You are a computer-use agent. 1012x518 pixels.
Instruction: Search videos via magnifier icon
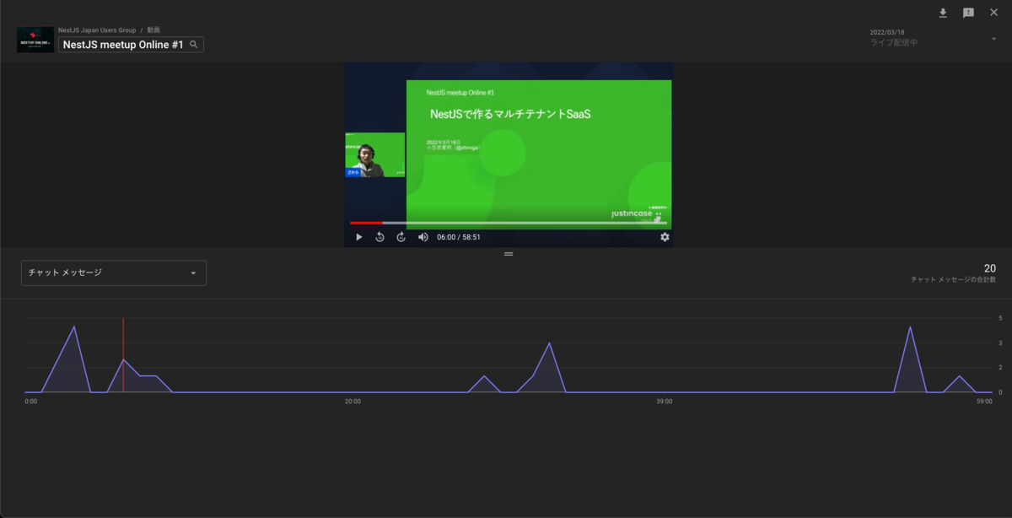point(194,45)
